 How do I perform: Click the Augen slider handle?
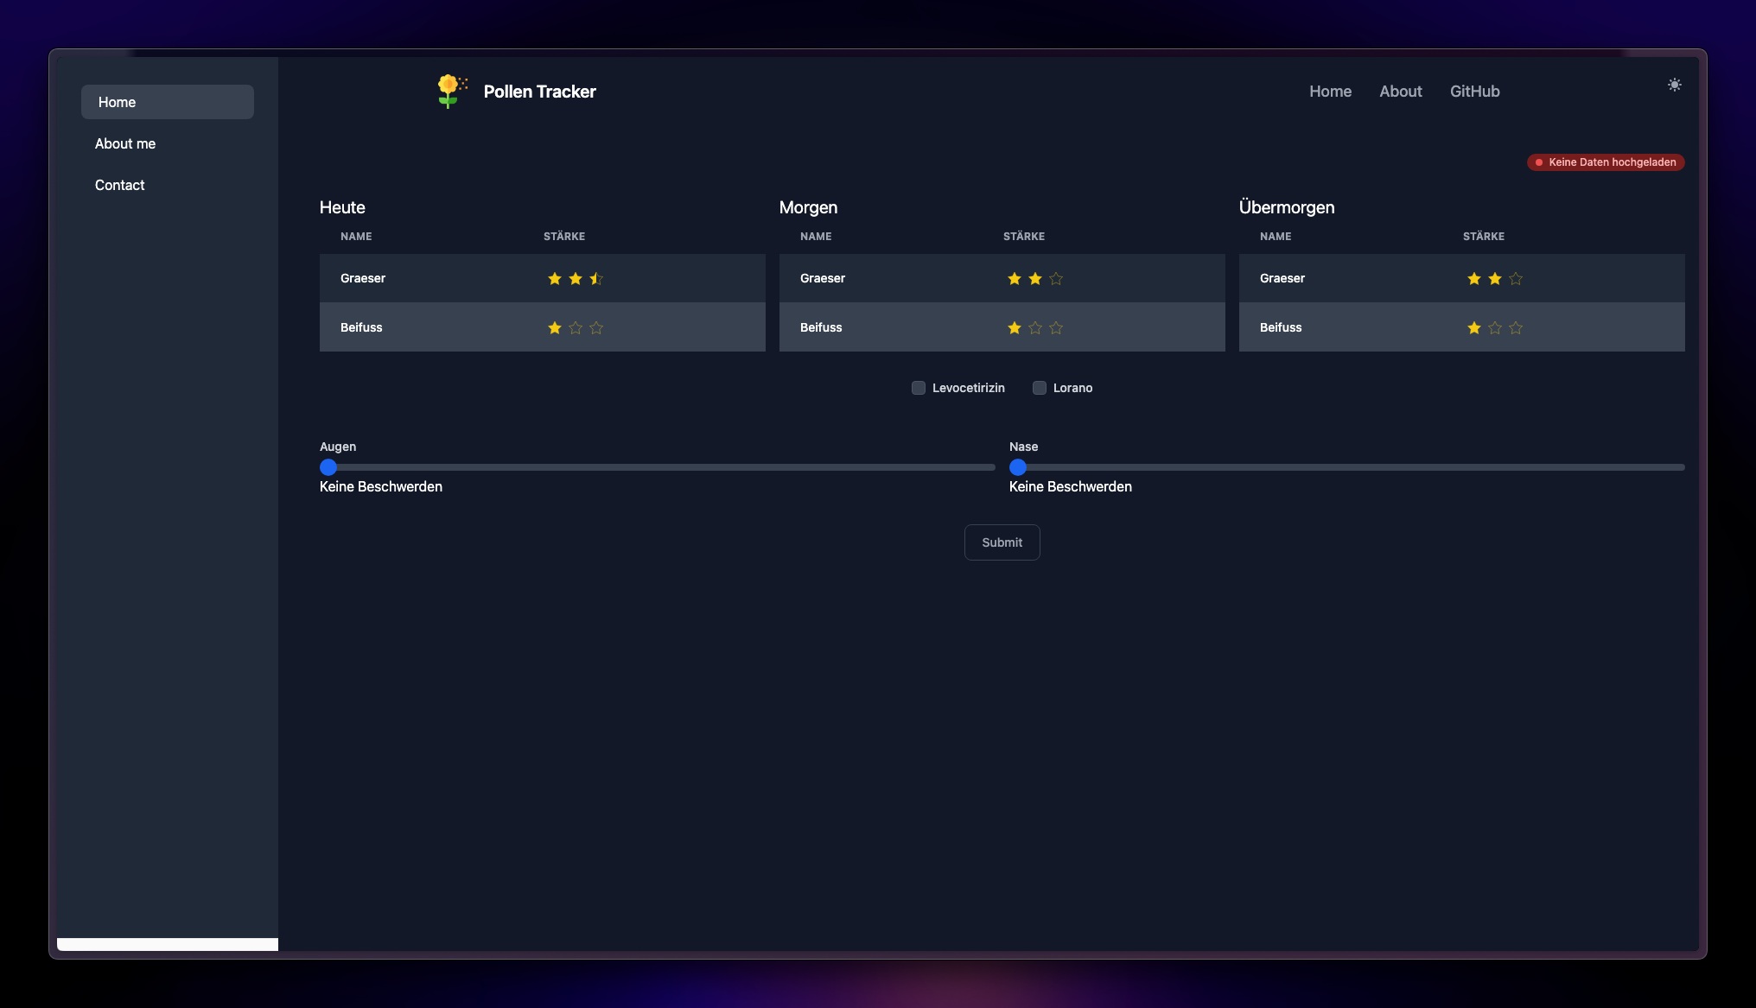(x=328, y=467)
